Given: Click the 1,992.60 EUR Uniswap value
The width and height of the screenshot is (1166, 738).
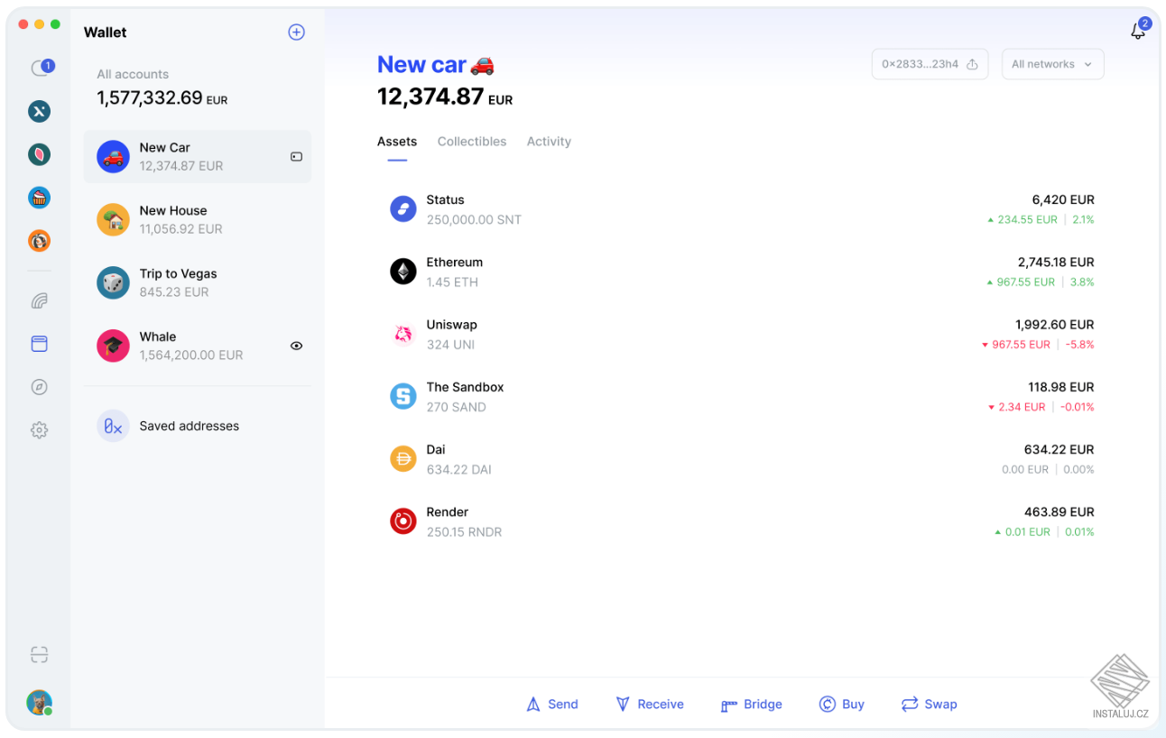Looking at the screenshot, I should point(1055,325).
